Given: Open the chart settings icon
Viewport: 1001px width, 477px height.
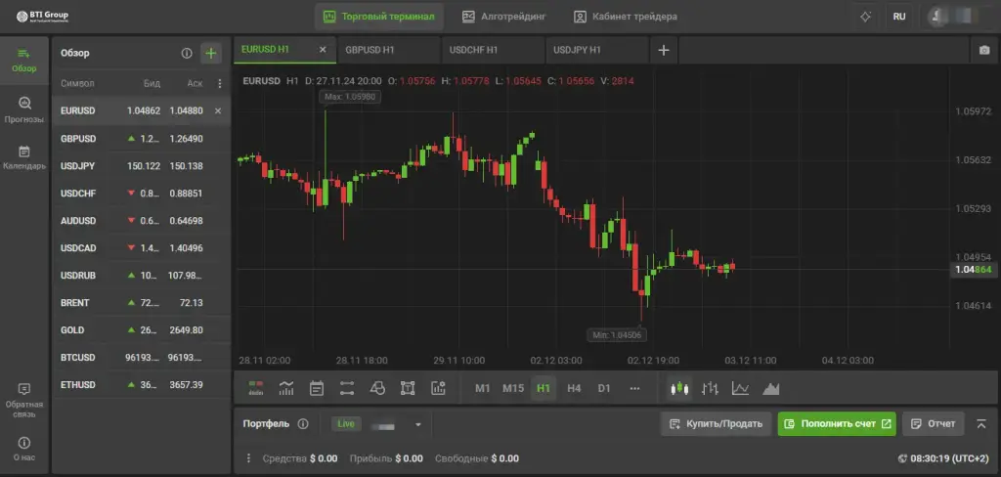Looking at the screenshot, I should tap(438, 388).
